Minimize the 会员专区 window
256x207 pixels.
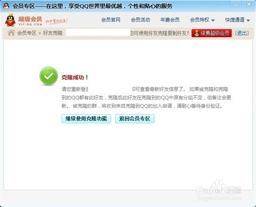[x=236, y=5]
